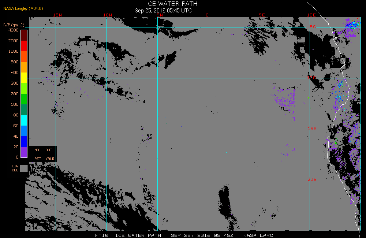Click the 10S latitude label

[x=311, y=78]
